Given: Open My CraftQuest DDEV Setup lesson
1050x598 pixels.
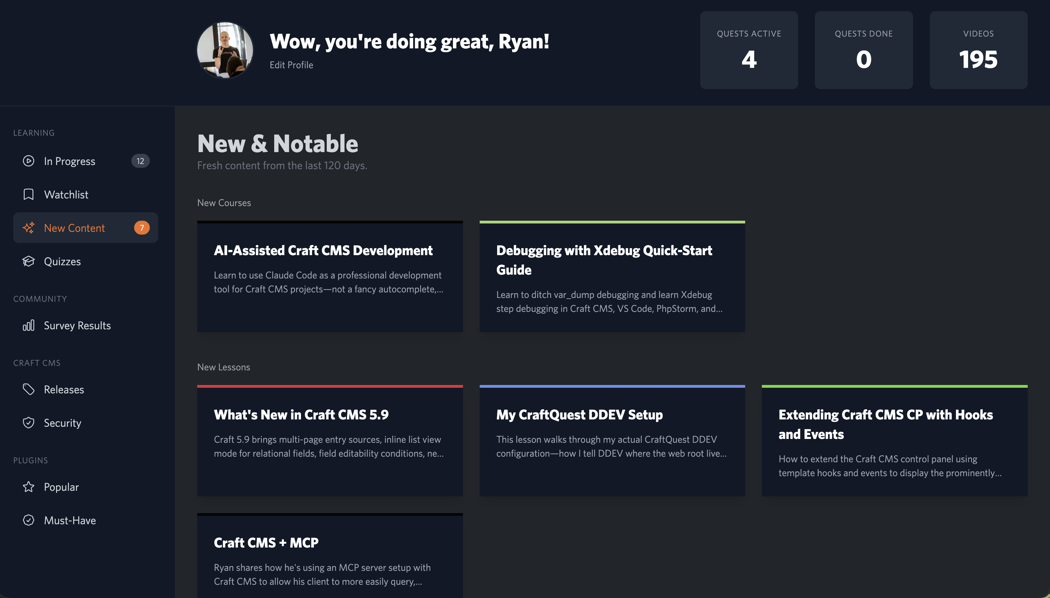Looking at the screenshot, I should [x=579, y=415].
